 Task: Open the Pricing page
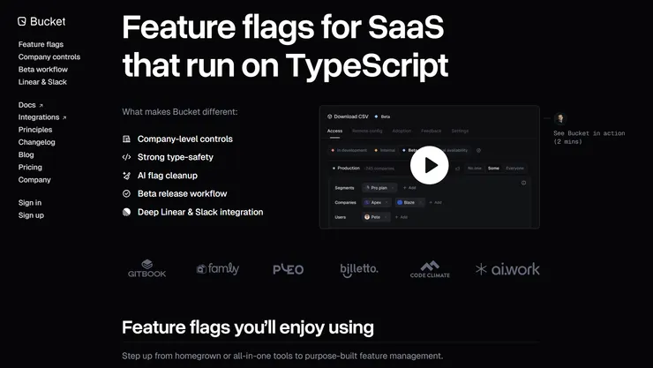[30, 167]
